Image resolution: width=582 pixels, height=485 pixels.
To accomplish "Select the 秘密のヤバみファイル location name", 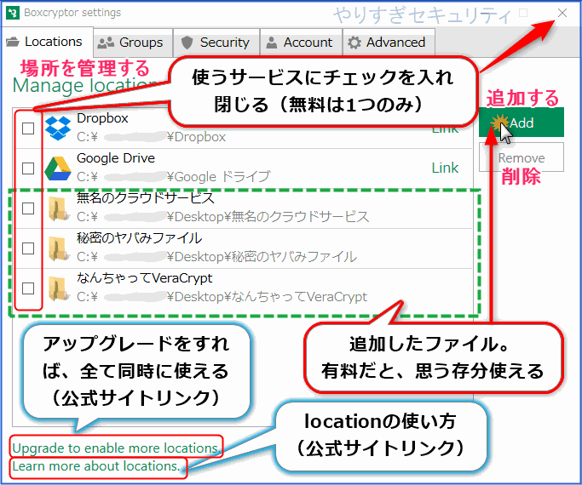I will 140,238.
